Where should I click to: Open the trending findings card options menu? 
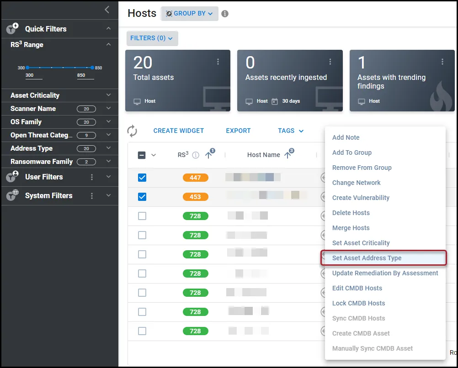442,62
